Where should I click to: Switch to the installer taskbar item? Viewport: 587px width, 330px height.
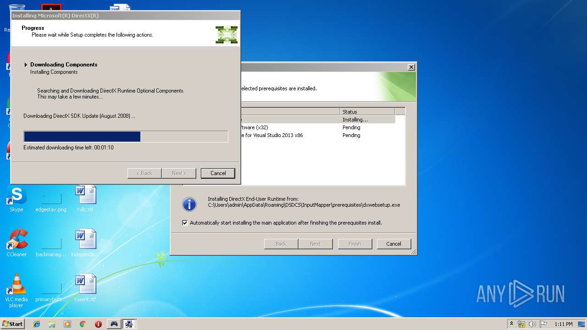[x=129, y=324]
